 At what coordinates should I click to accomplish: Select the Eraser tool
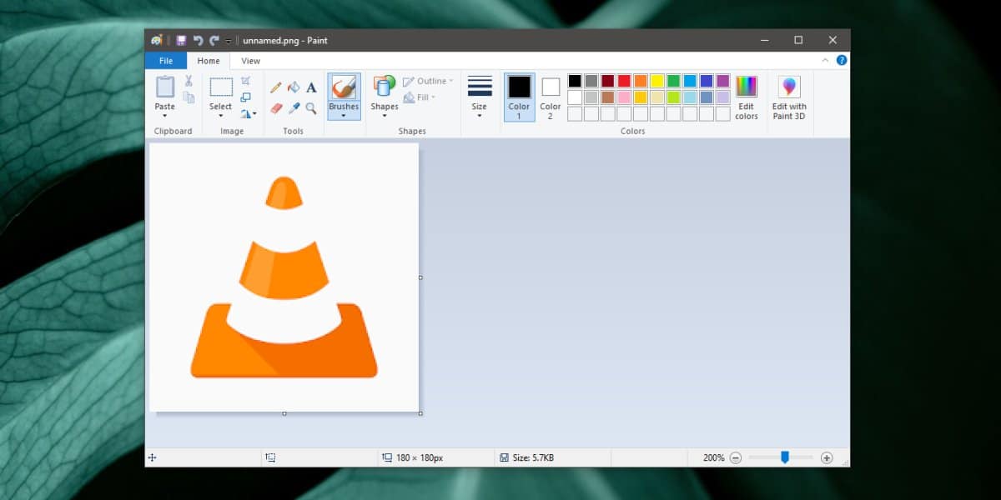coord(276,108)
